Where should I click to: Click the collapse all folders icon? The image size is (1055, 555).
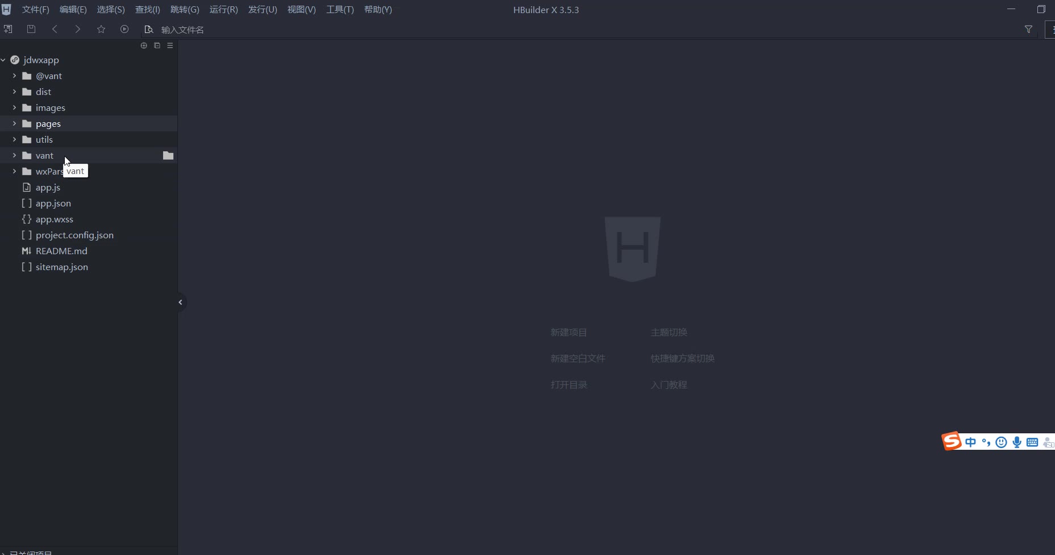pos(157,45)
